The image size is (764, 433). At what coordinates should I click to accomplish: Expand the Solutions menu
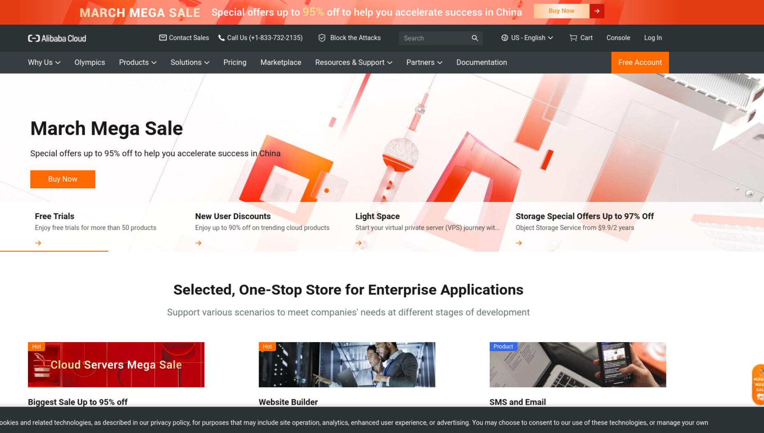click(190, 63)
